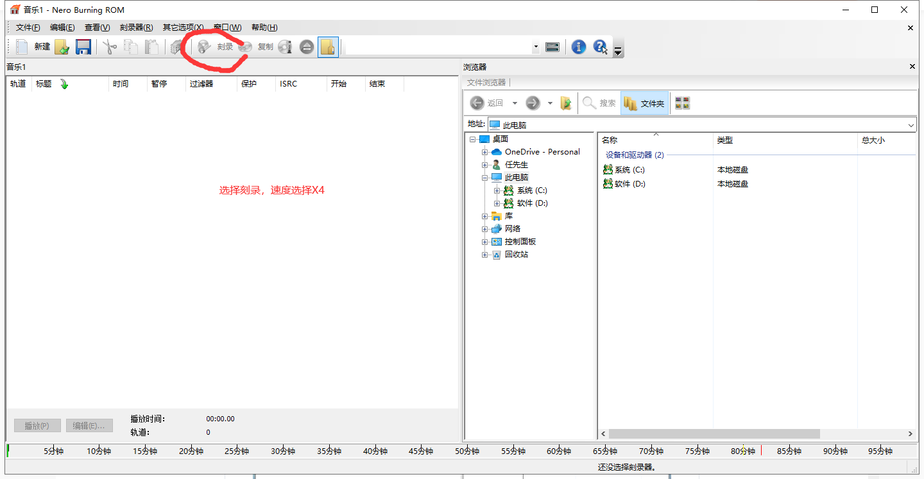This screenshot has width=924, height=479.
Task: Open the 文件(F) menu
Action: (28, 28)
